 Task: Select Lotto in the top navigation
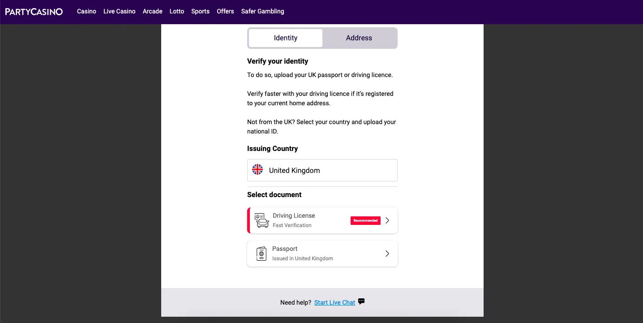(177, 11)
